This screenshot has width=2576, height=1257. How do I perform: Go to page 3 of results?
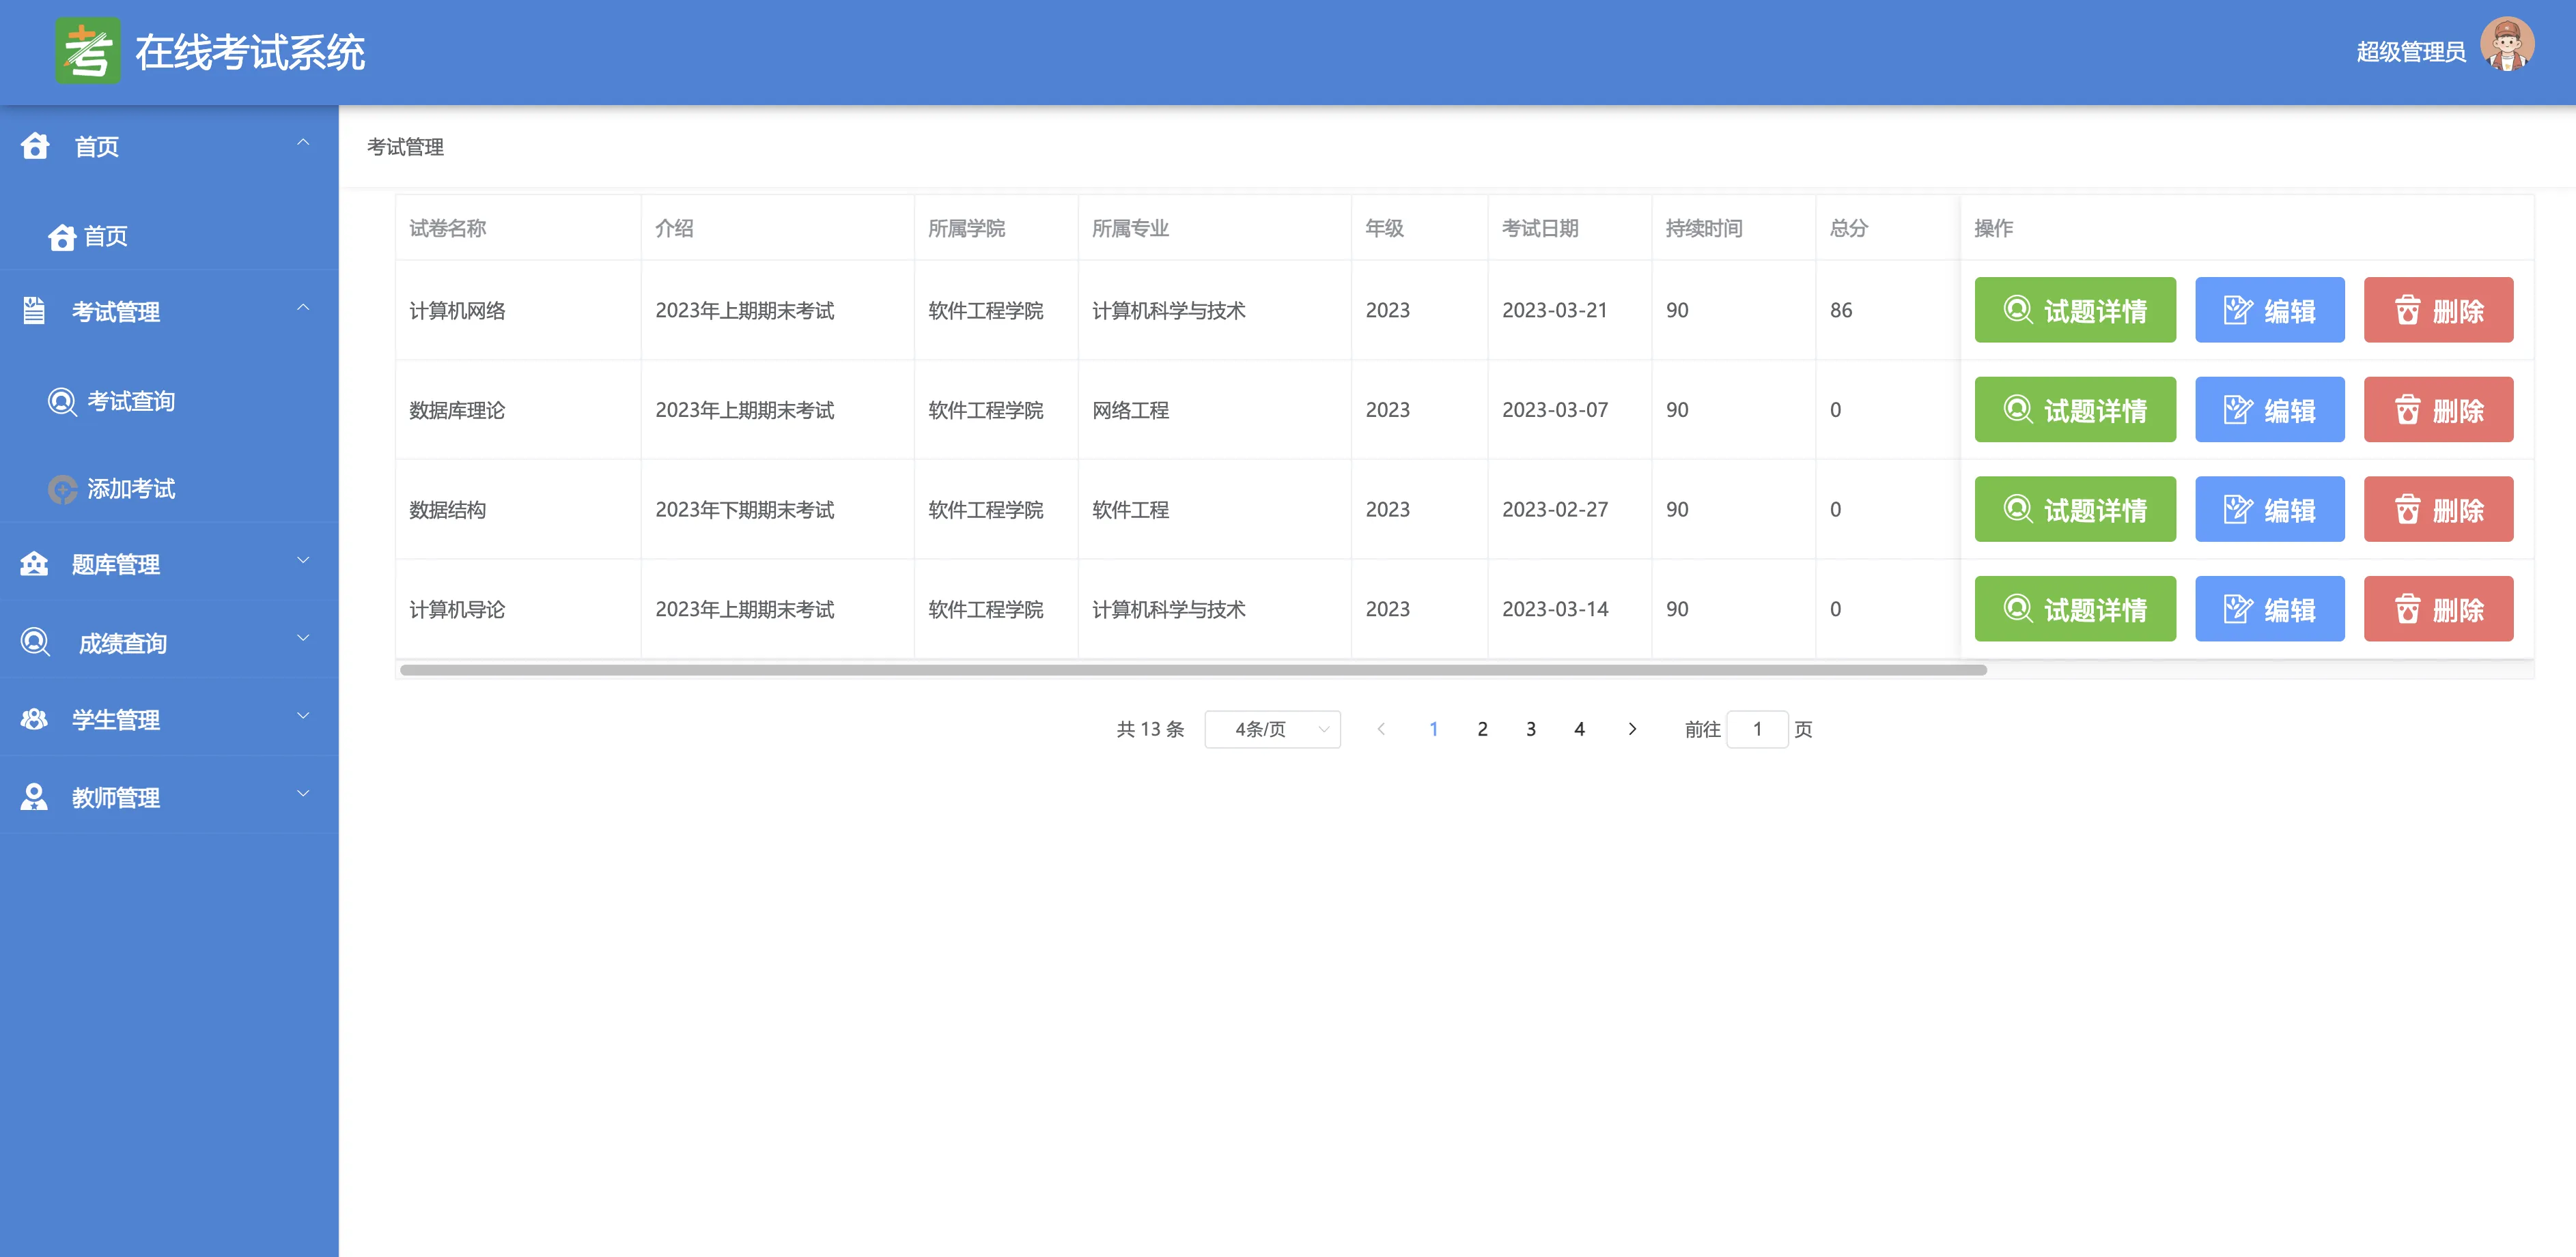click(x=1530, y=729)
